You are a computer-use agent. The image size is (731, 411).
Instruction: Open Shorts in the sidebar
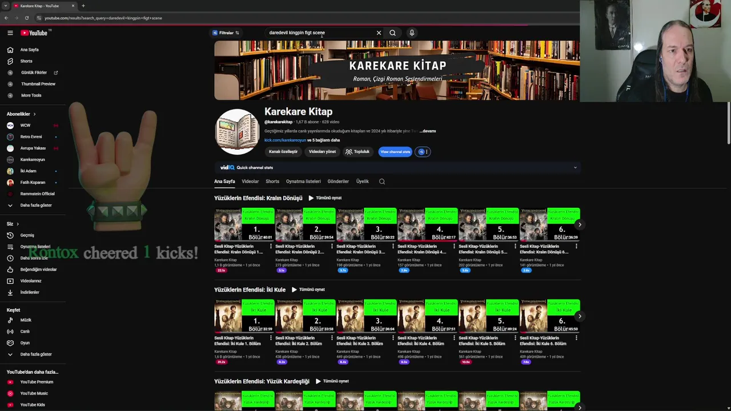pyautogui.click(x=26, y=61)
